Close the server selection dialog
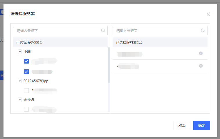 coord(208,14)
